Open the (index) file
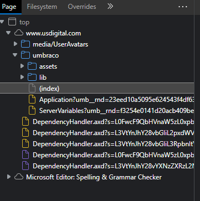 (49, 89)
